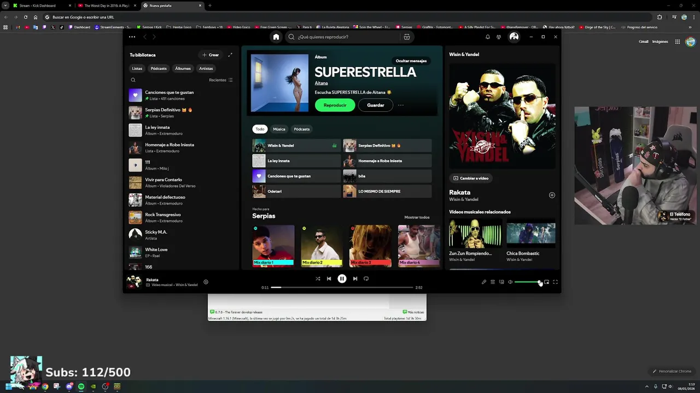This screenshot has width=700, height=393.
Task: Open Chrome tab search dropdown
Action: pyautogui.click(x=5, y=5)
